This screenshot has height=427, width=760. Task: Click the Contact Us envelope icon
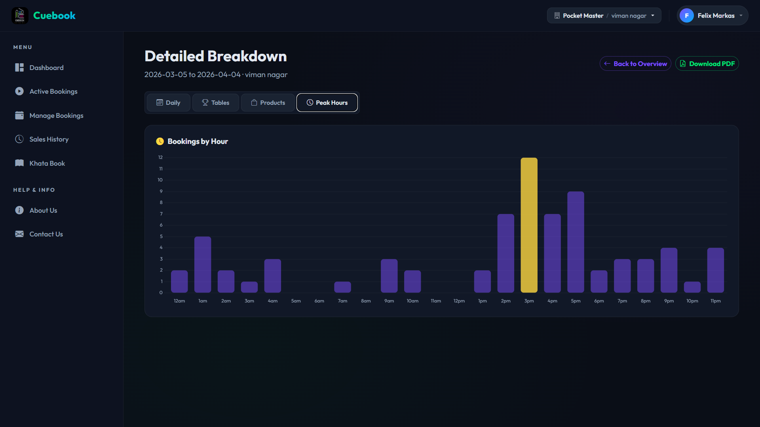coord(19,234)
